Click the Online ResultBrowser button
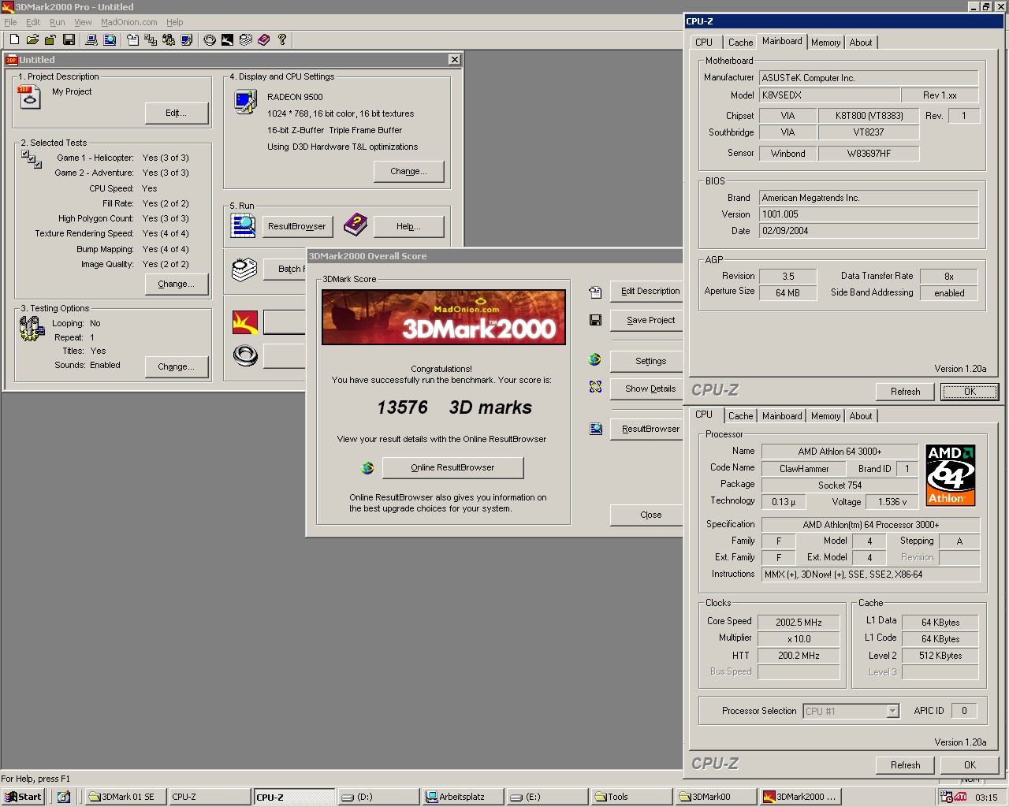 click(x=452, y=467)
